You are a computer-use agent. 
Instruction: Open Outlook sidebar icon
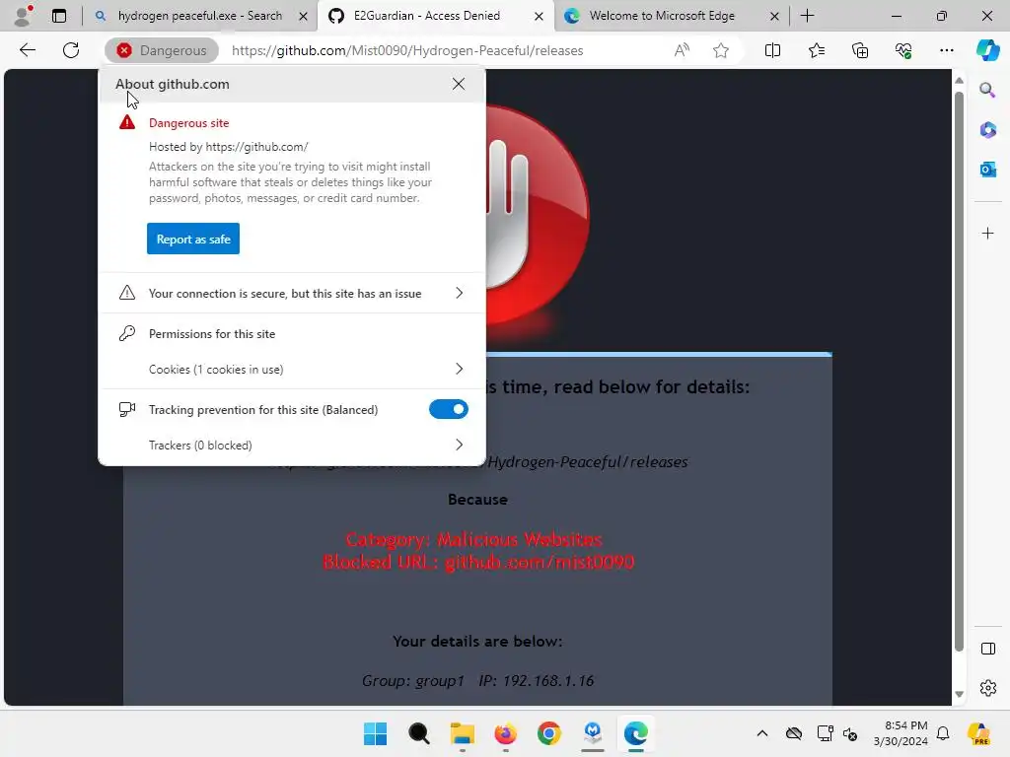tap(987, 170)
